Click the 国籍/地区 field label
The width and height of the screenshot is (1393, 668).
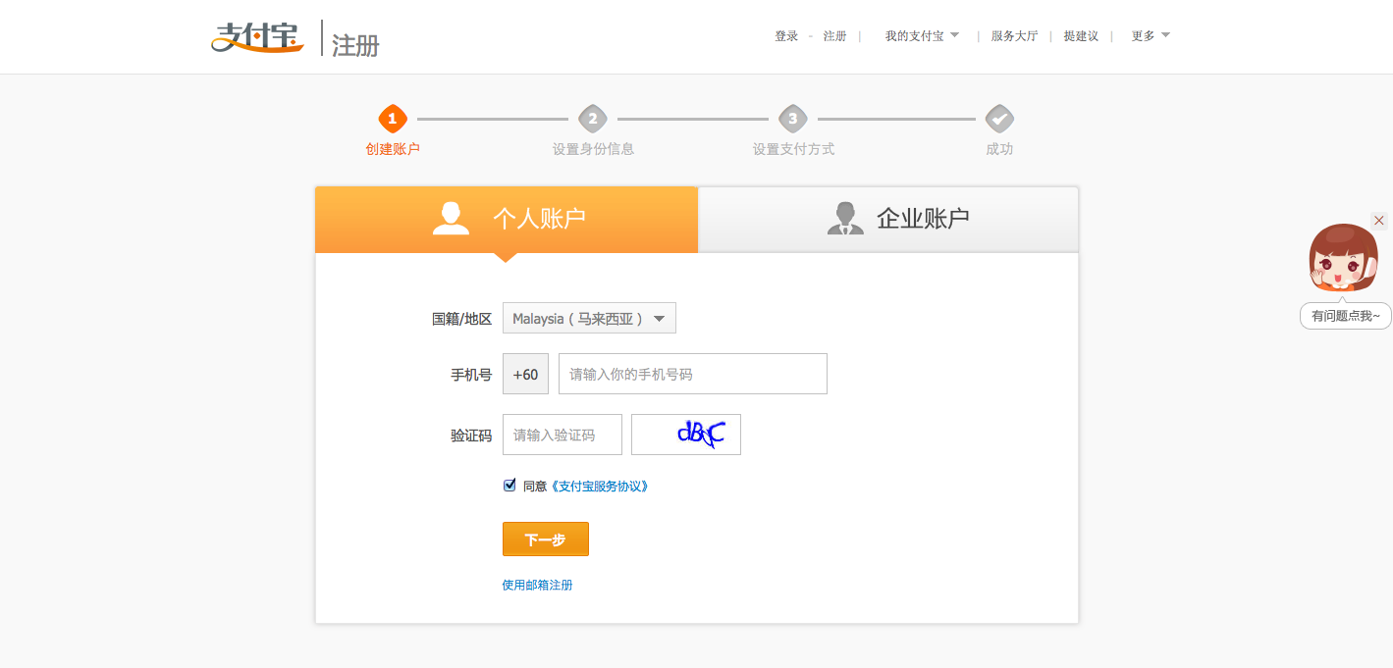[461, 319]
